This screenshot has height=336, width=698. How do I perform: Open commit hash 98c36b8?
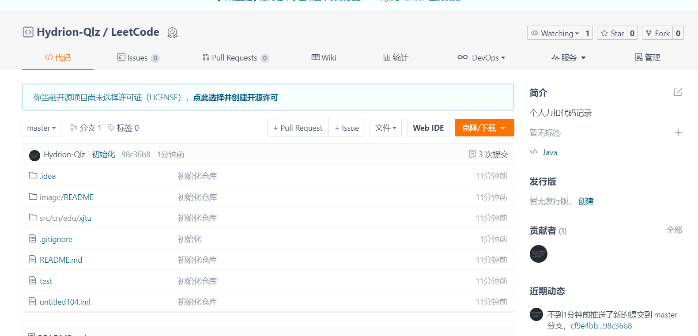pos(136,155)
